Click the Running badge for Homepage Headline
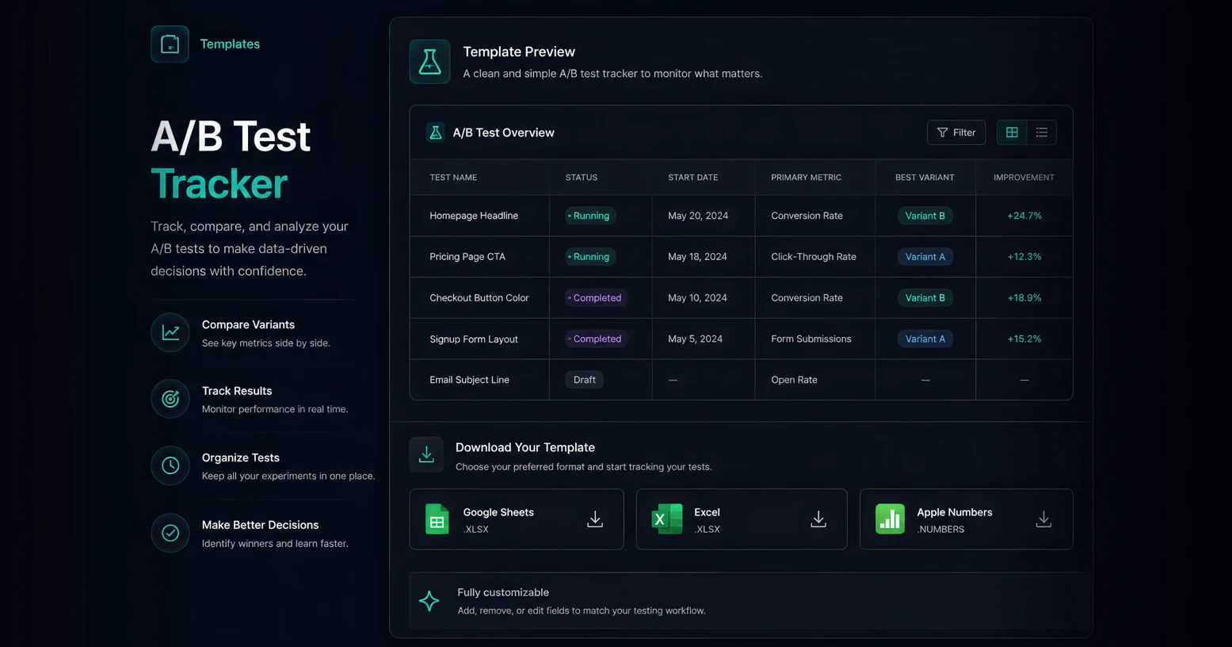The width and height of the screenshot is (1232, 647). coord(590,216)
